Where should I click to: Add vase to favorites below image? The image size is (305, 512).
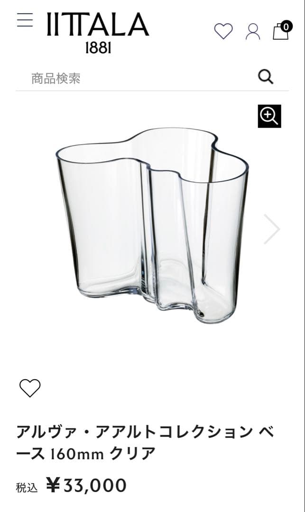pos(30,388)
